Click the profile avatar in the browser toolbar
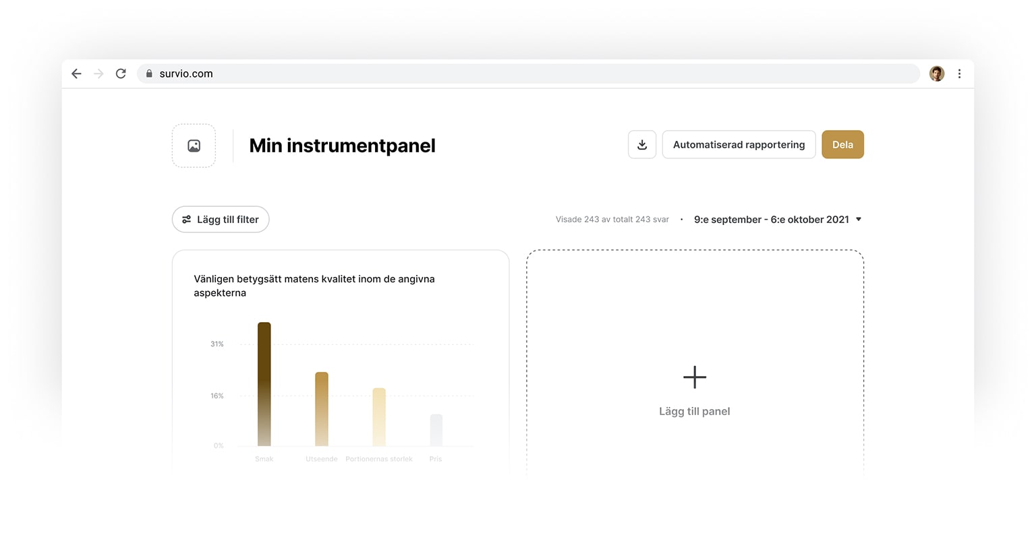The image size is (1036, 533). (936, 73)
